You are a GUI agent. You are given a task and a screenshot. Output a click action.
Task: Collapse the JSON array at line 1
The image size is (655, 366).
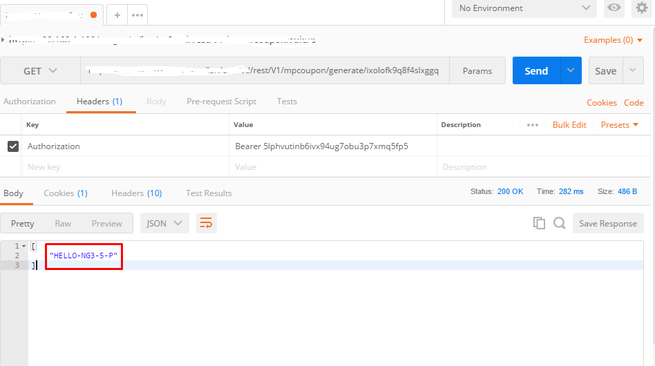click(24, 246)
